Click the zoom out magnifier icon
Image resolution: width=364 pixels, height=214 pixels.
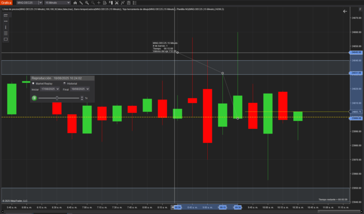tap(93, 3)
